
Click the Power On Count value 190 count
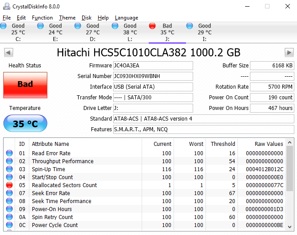coord(272,98)
